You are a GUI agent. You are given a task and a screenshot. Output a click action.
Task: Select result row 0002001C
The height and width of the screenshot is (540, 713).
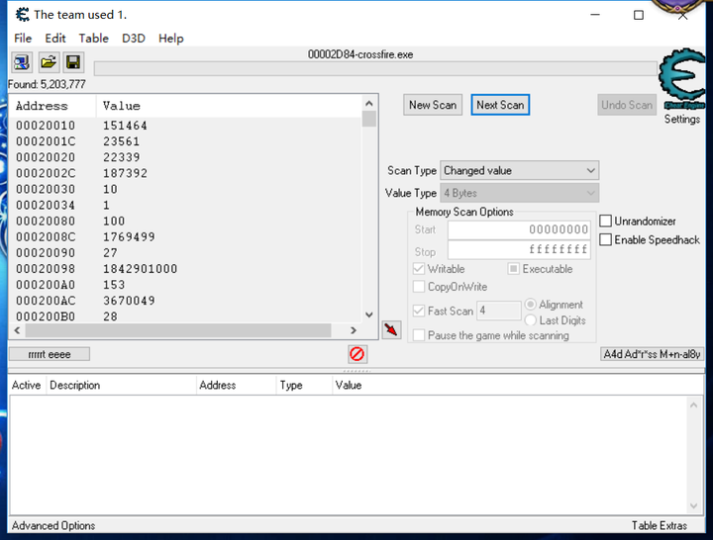click(185, 141)
